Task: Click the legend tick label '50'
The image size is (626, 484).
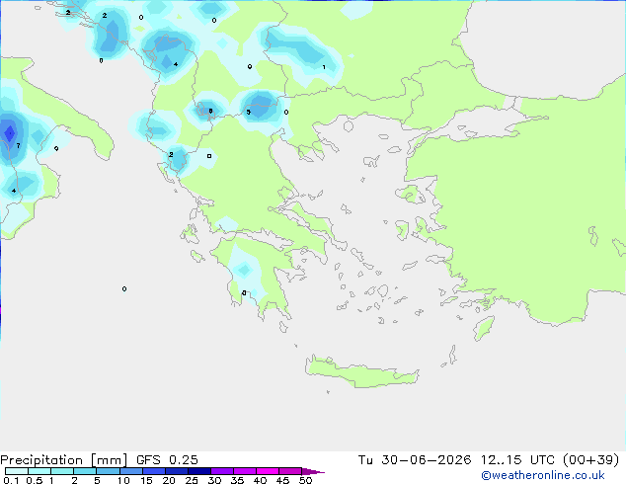Action: point(305,480)
